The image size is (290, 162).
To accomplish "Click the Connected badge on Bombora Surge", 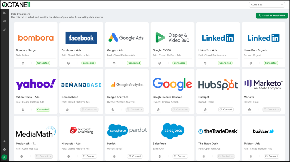I will point(43,63).
